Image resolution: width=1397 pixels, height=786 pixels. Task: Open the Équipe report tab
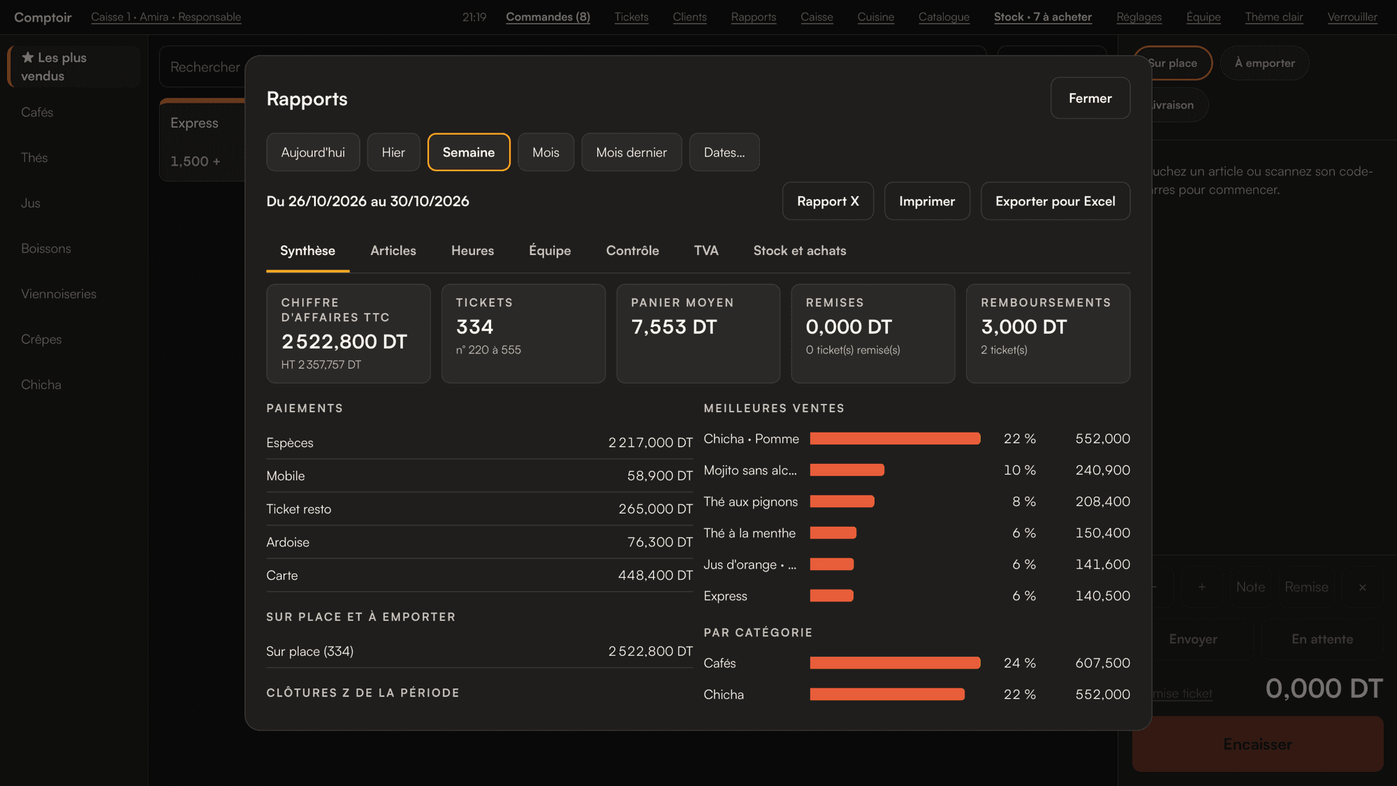[x=550, y=251]
